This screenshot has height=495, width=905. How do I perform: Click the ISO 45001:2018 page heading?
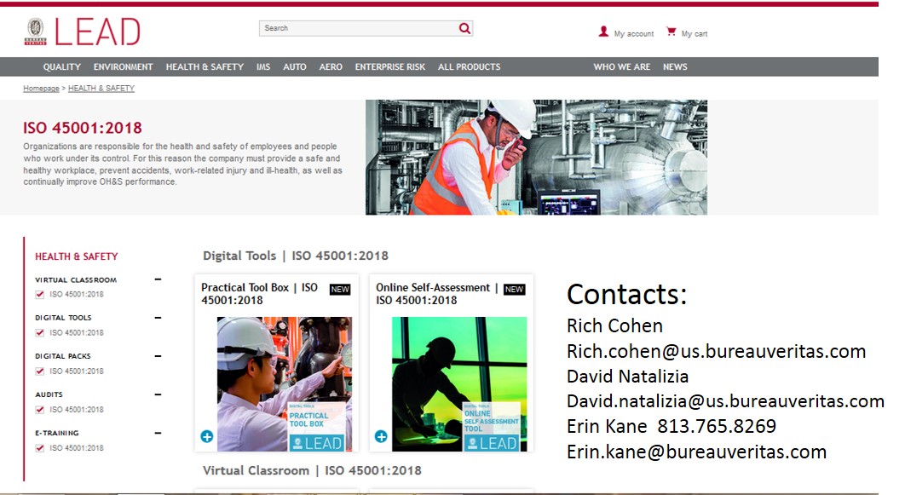pyautogui.click(x=83, y=128)
